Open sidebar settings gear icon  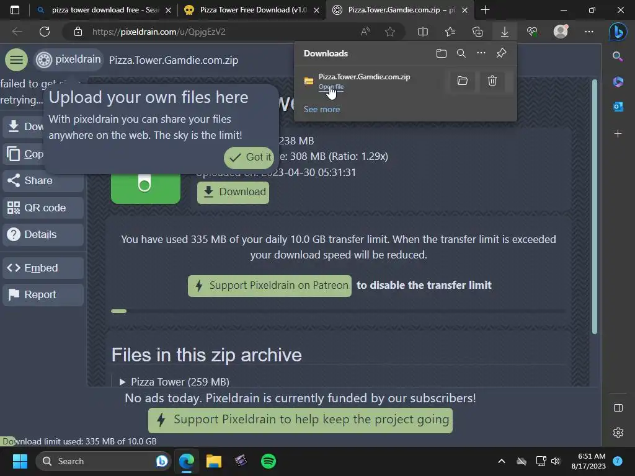[x=618, y=433]
